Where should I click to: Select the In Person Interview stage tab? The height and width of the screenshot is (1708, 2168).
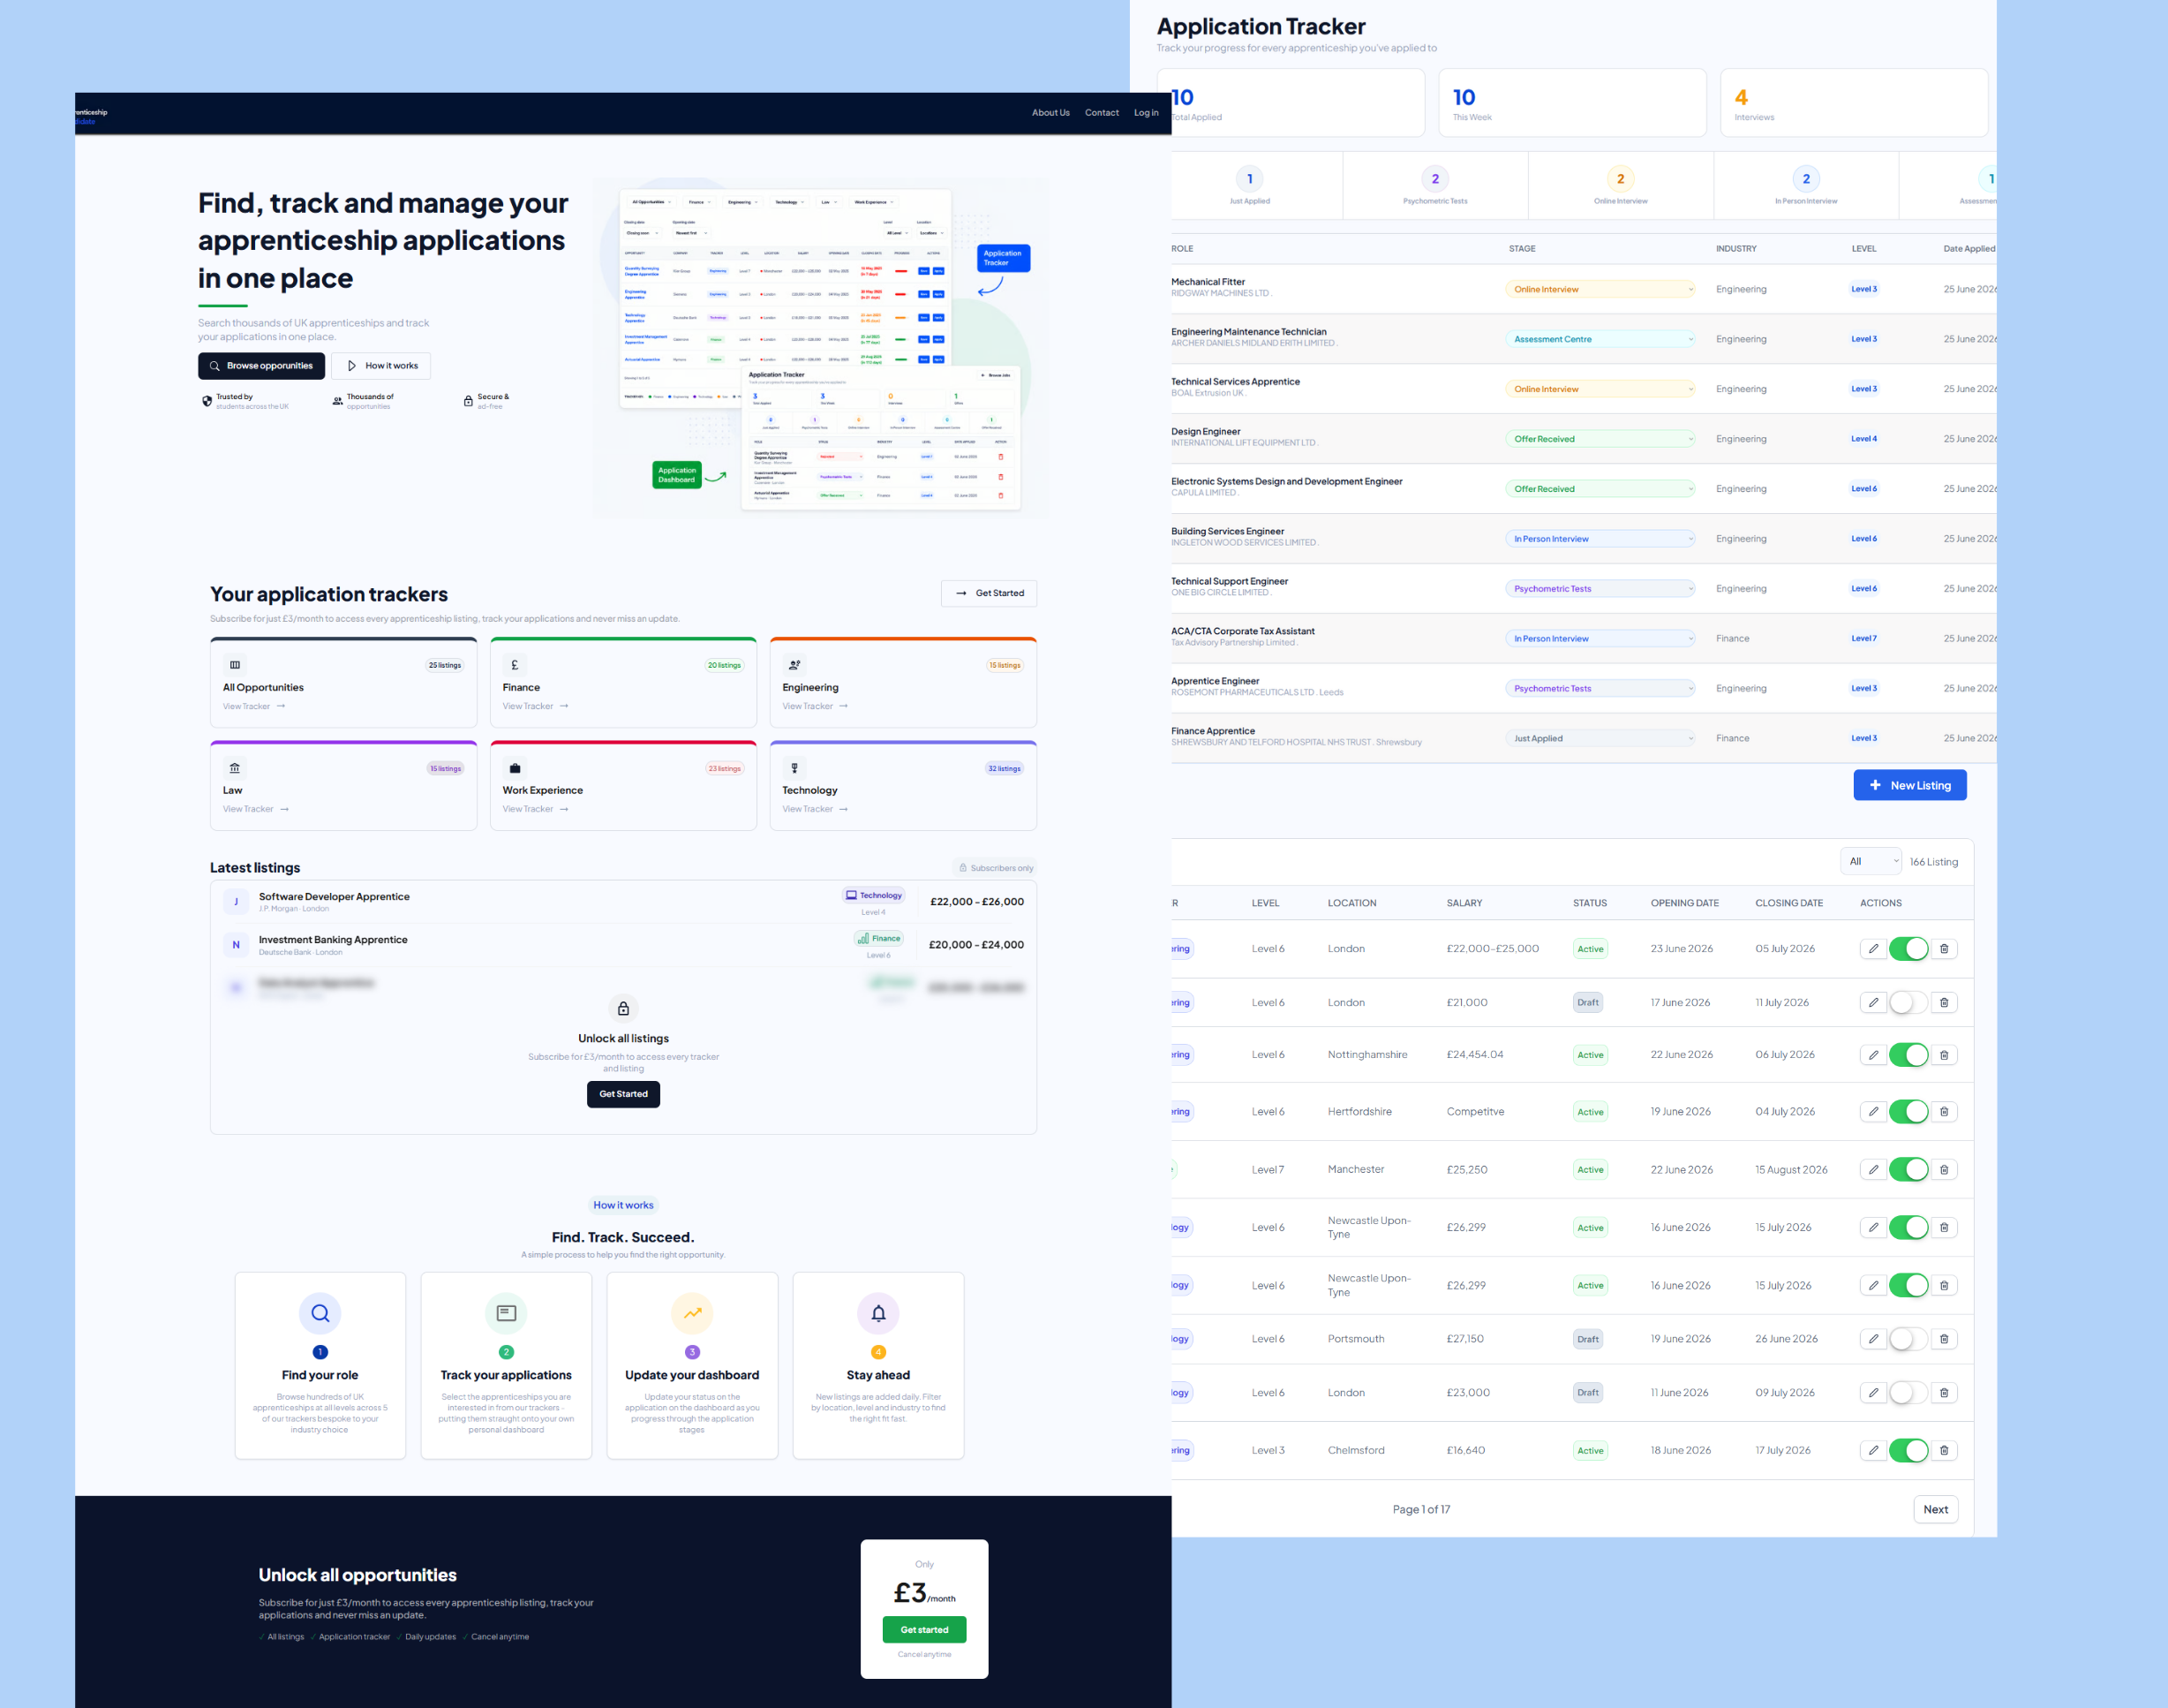click(x=1806, y=186)
